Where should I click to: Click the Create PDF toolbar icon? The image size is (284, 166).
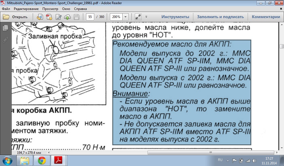[x=49, y=17]
